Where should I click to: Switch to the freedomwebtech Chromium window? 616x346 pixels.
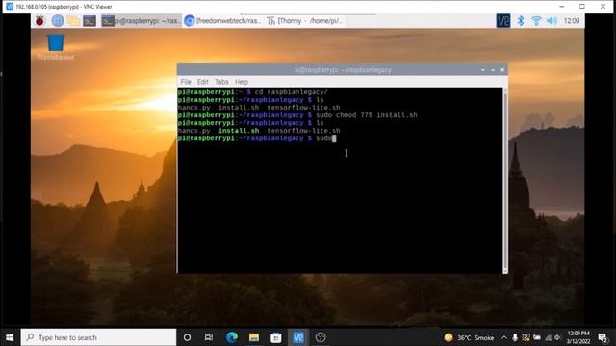click(x=222, y=21)
